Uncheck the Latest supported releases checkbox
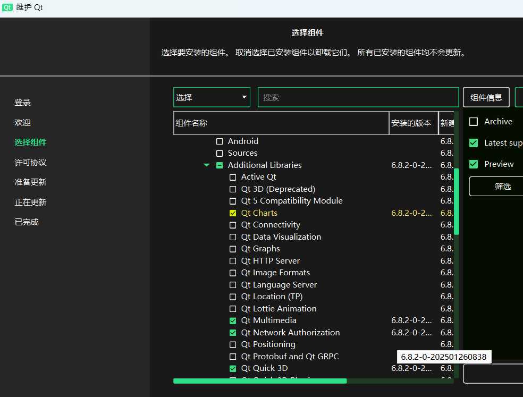Viewport: 523px width, 397px height. 473,143
